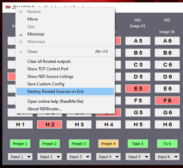
Task: Toggle crosspoint C 6
Action: click(167, 65)
